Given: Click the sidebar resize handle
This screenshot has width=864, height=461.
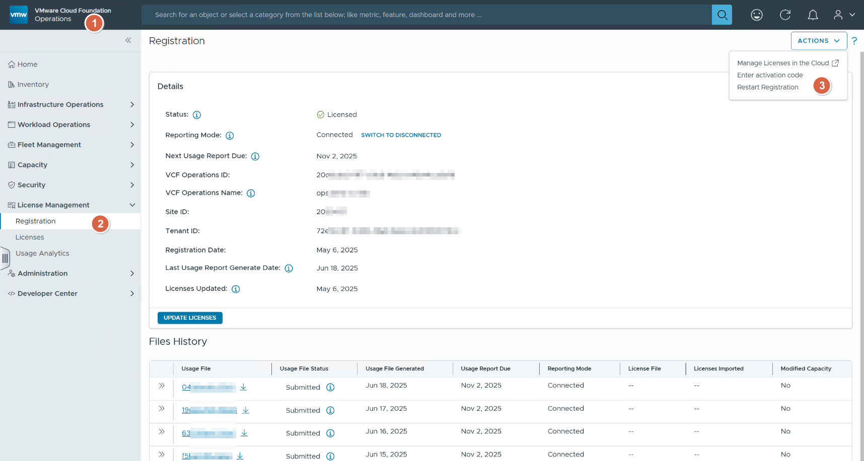Looking at the screenshot, I should (5, 258).
